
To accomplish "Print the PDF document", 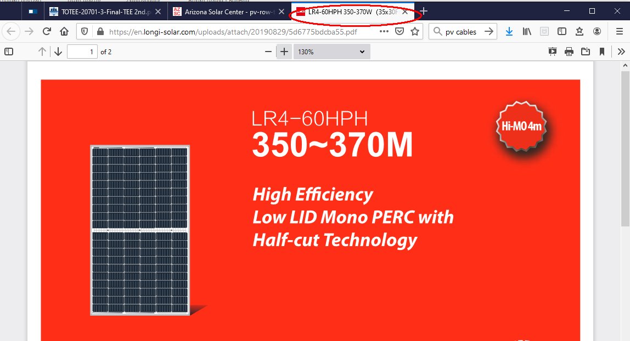I will 569,52.
